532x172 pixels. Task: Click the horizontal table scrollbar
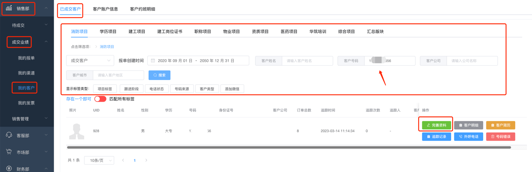pyautogui.click(x=288, y=147)
